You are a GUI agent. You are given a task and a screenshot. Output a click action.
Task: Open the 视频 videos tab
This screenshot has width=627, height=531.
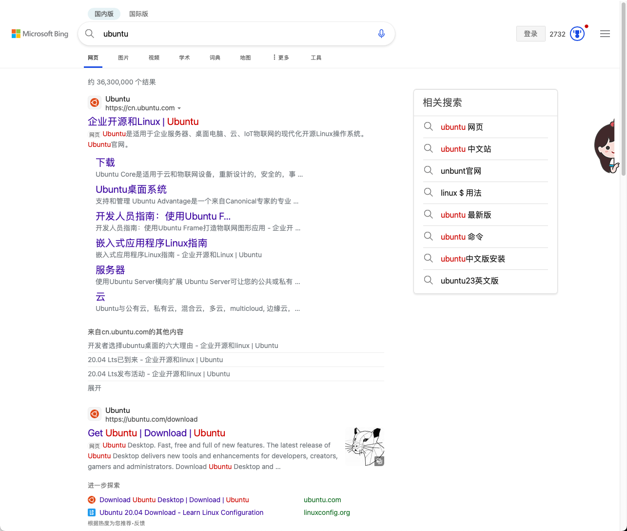[154, 58]
